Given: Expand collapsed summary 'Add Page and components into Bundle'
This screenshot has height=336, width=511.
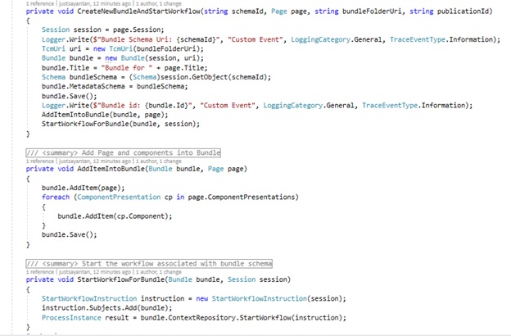Looking at the screenshot, I should tap(123, 152).
